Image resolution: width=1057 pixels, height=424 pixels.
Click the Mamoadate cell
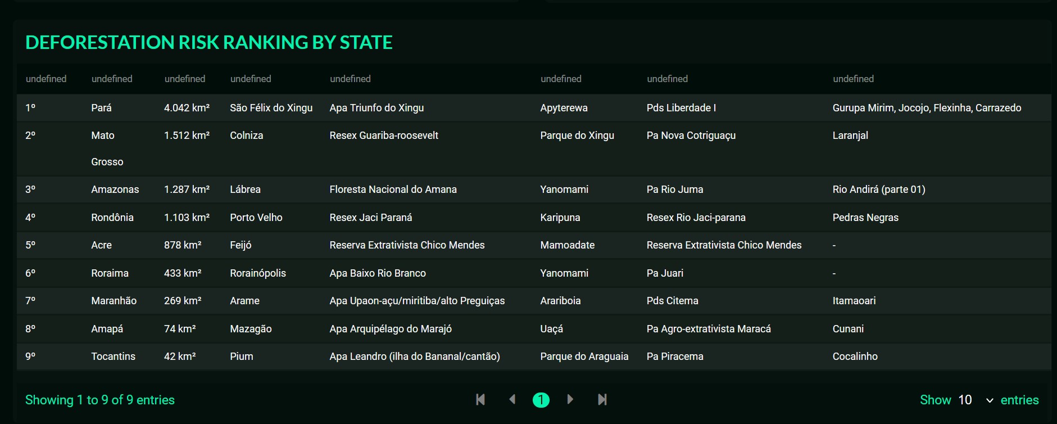567,245
